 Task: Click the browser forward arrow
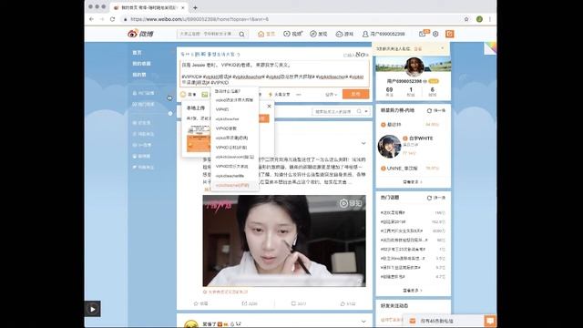[102, 19]
